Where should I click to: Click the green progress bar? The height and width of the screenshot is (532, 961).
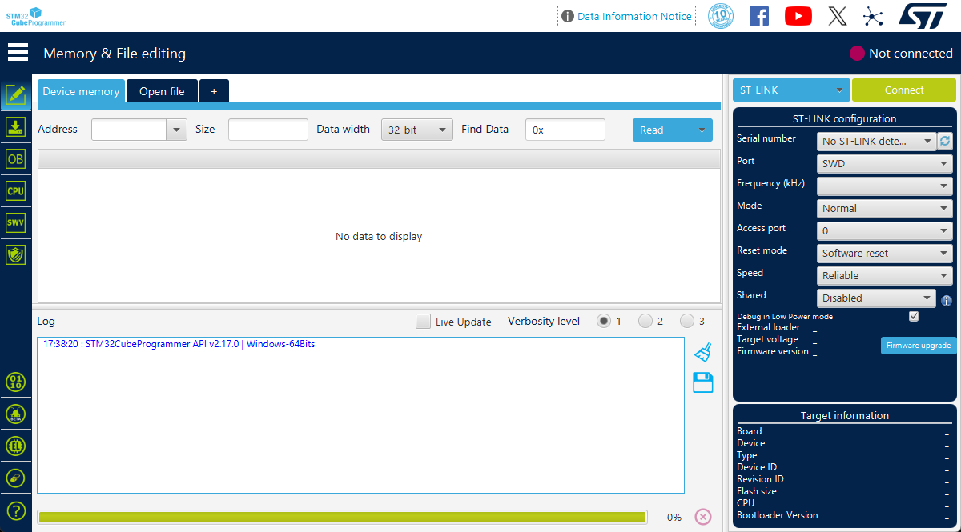[342, 517]
